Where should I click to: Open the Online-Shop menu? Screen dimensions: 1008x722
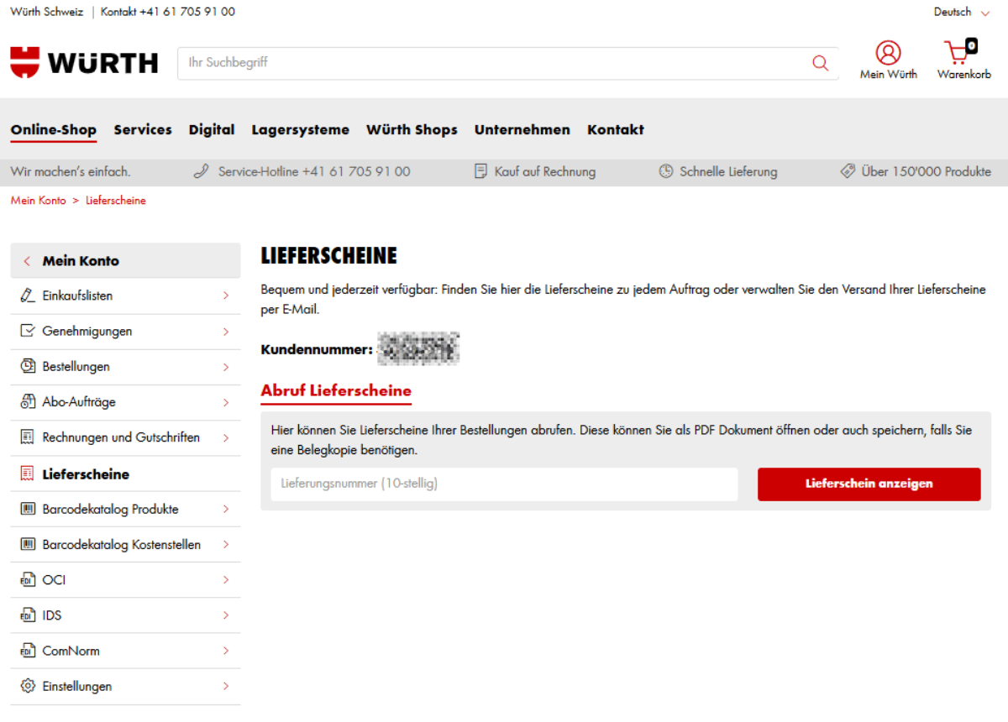(54, 129)
